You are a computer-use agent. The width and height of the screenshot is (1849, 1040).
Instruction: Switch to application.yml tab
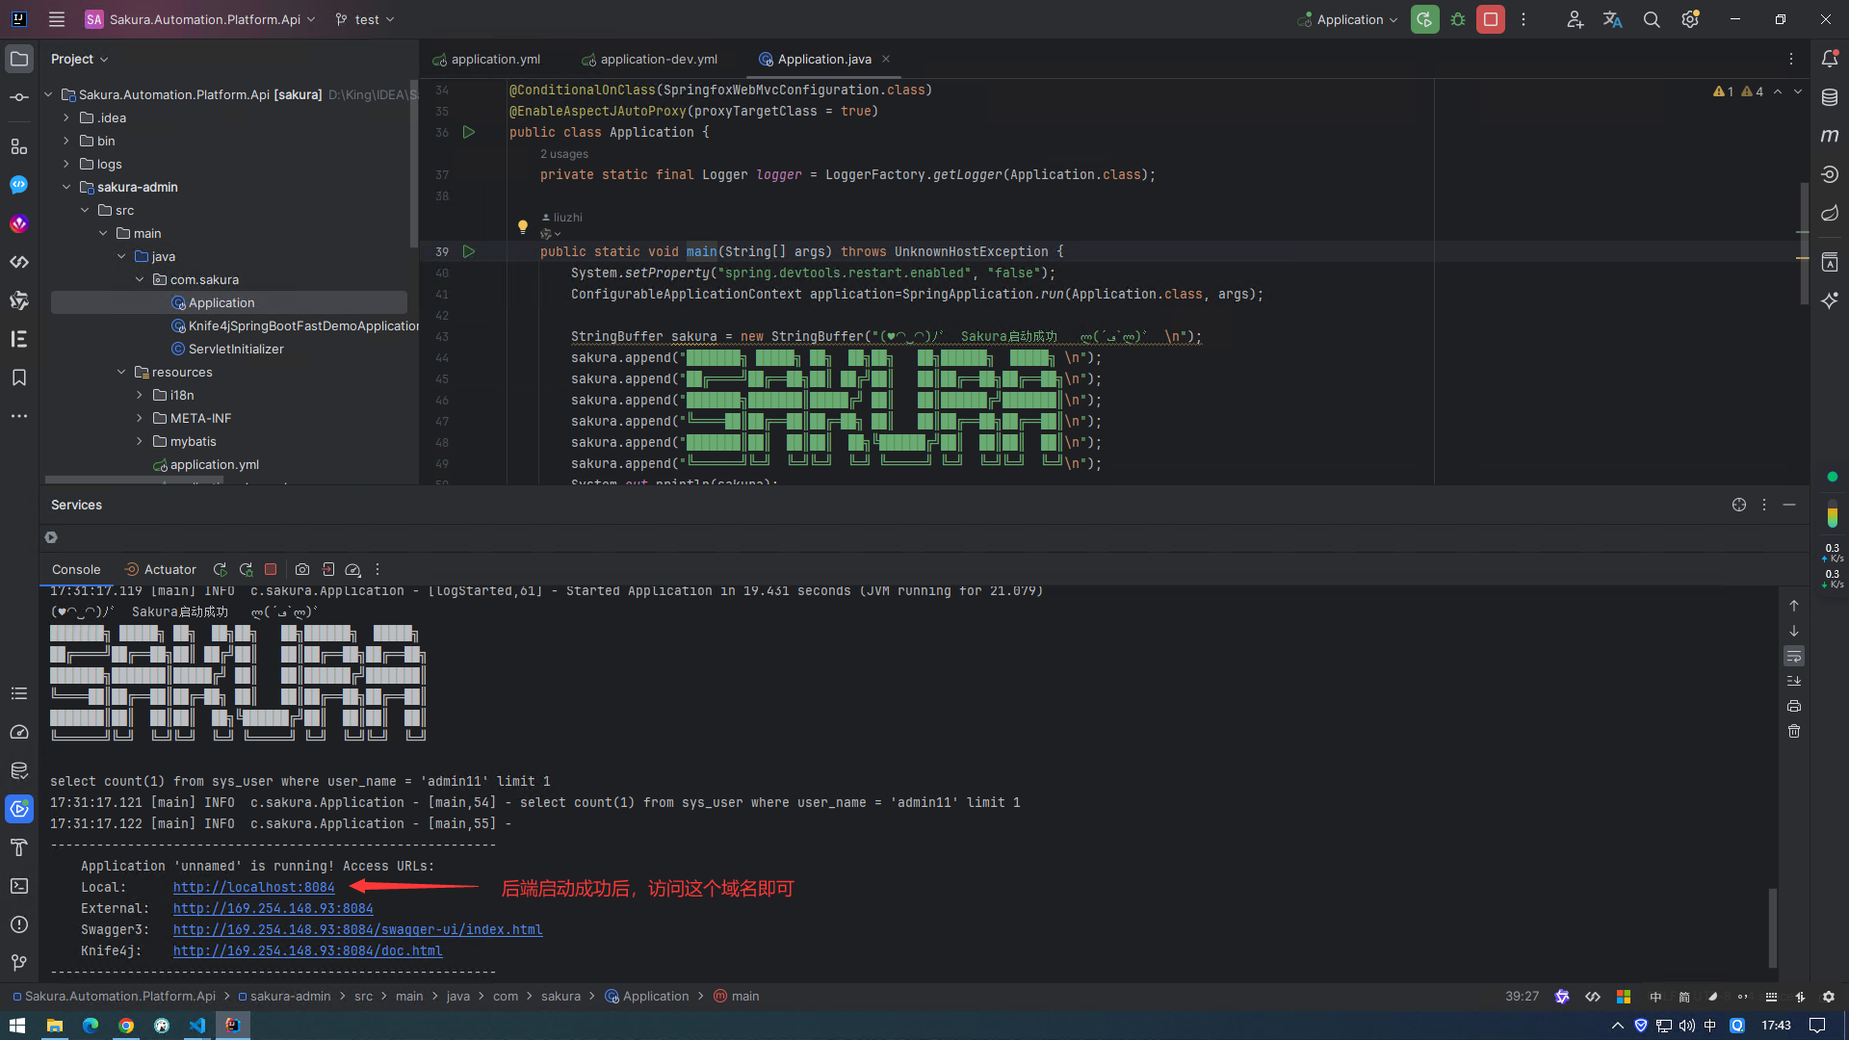coord(486,59)
